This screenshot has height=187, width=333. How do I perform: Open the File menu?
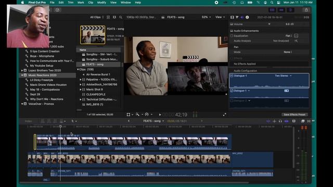[x=52, y=3]
